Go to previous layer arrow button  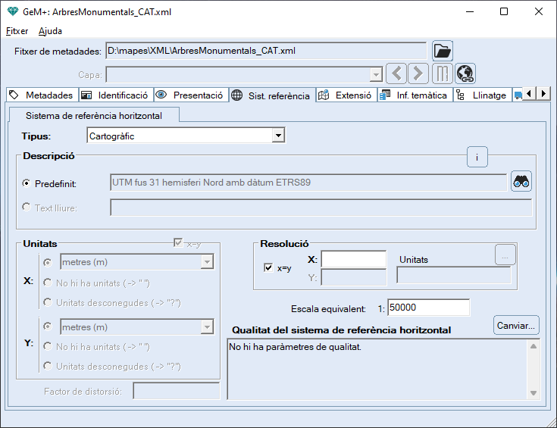pos(396,74)
